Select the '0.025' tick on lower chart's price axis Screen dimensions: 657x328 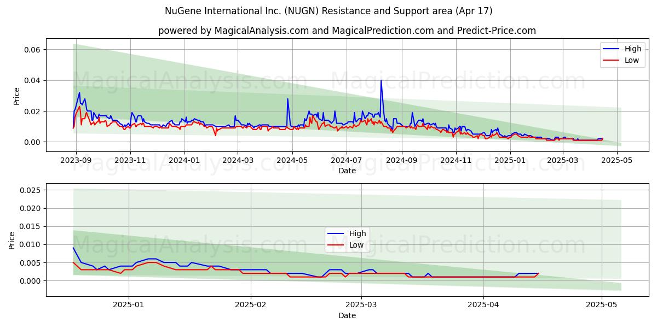click(x=30, y=190)
